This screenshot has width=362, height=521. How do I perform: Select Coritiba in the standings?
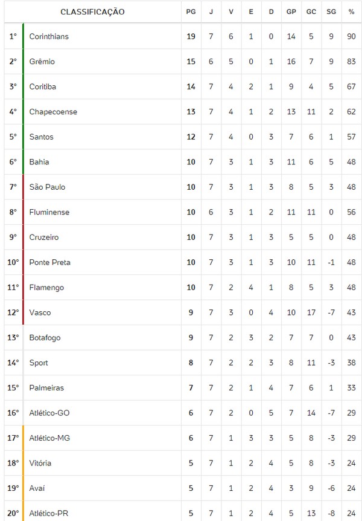click(43, 87)
